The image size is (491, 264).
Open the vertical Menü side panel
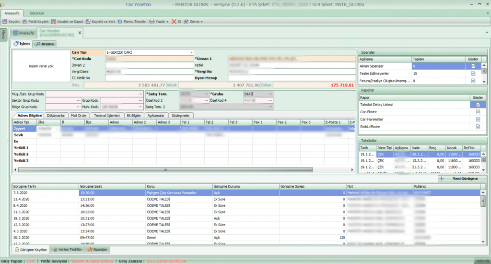3,35
